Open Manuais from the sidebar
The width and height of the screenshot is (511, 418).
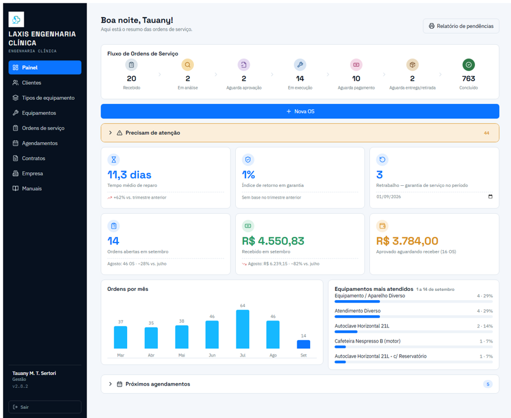pyautogui.click(x=45, y=188)
